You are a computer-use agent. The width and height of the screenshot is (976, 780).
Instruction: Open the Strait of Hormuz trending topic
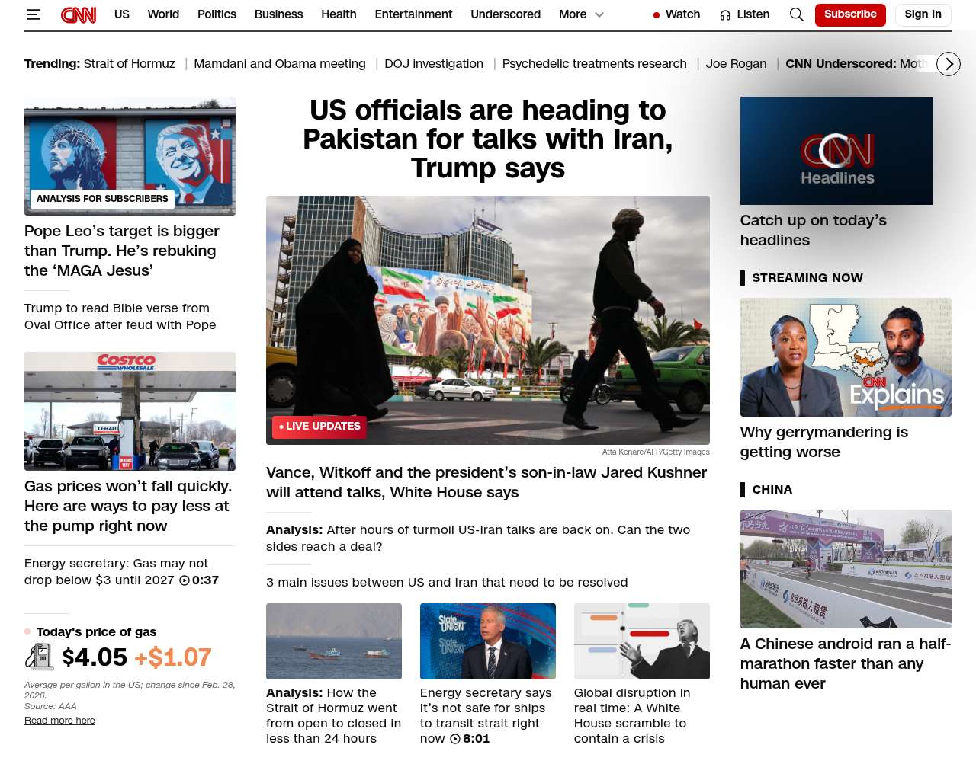click(129, 64)
